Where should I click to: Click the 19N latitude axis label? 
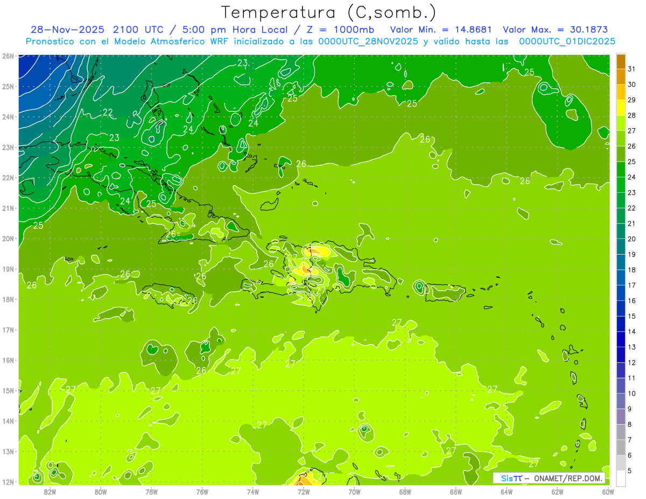(x=8, y=269)
